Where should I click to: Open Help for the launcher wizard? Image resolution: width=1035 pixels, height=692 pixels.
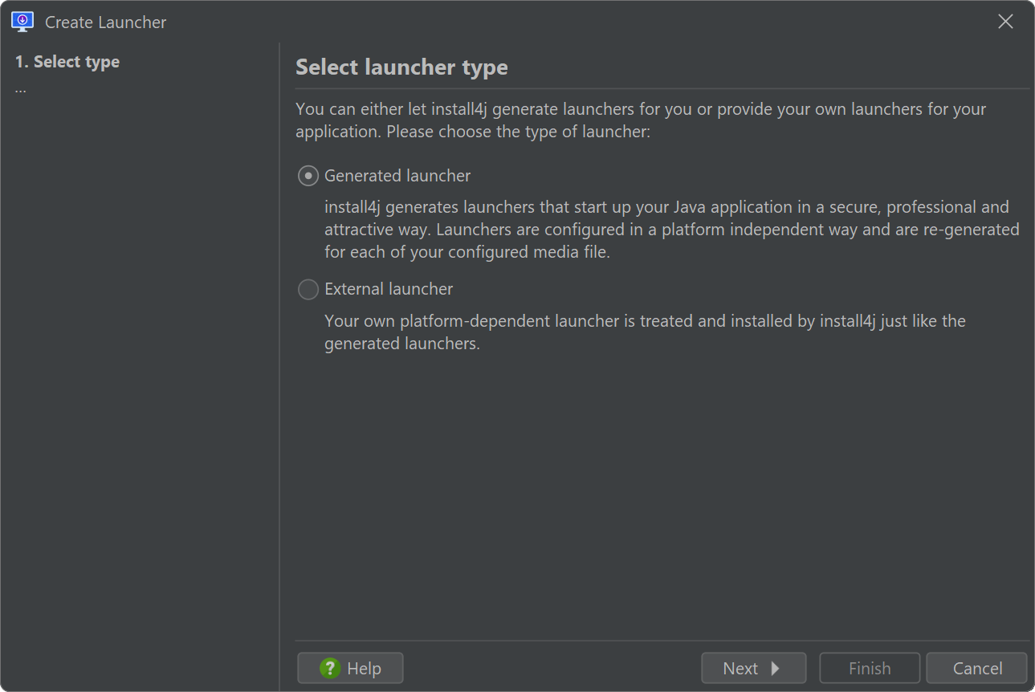click(x=350, y=668)
